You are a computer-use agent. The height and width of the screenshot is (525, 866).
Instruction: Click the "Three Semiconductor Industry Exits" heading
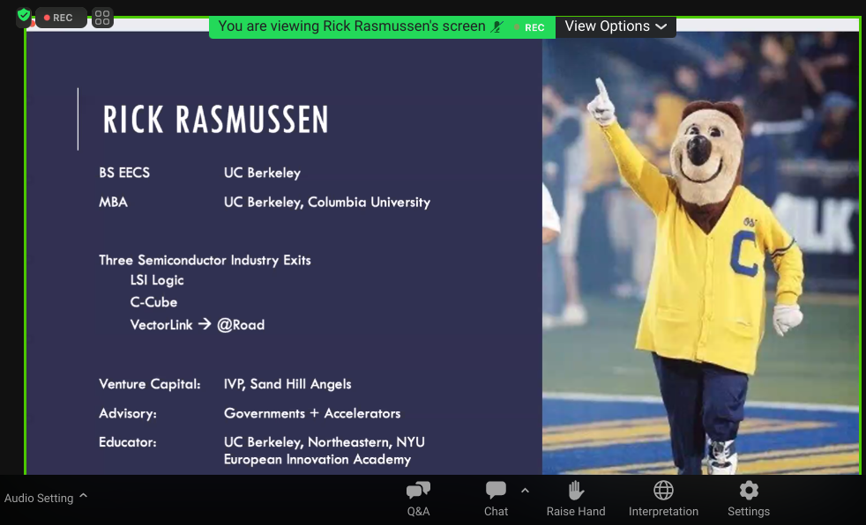click(x=205, y=260)
